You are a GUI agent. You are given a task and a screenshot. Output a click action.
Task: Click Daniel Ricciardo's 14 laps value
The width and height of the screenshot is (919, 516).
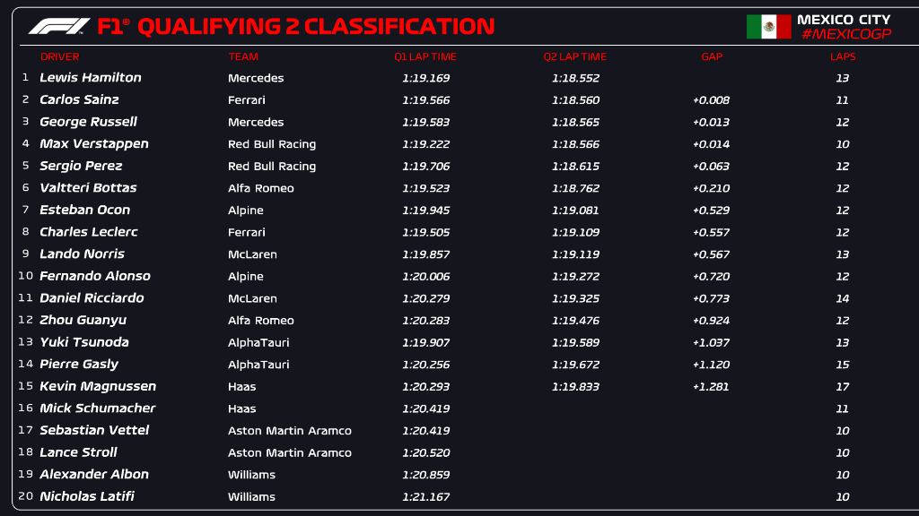coord(843,298)
